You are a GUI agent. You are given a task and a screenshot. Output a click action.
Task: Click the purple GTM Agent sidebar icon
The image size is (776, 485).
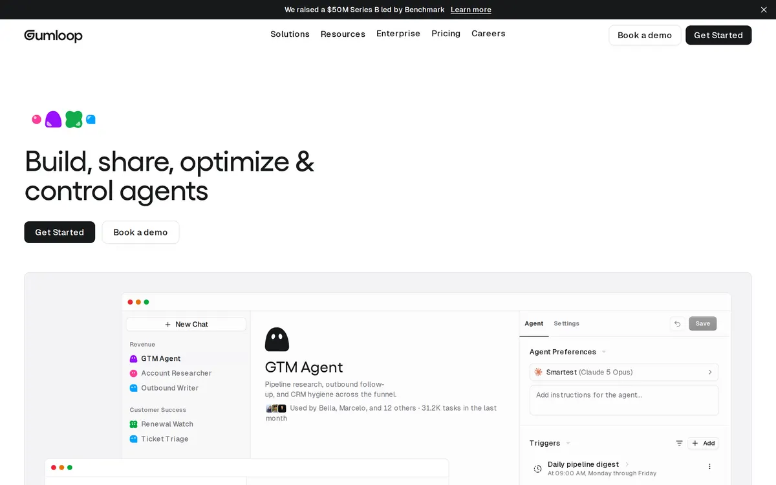[x=133, y=358]
